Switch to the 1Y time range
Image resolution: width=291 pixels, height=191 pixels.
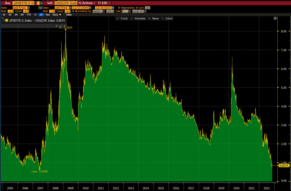[x=35, y=14]
